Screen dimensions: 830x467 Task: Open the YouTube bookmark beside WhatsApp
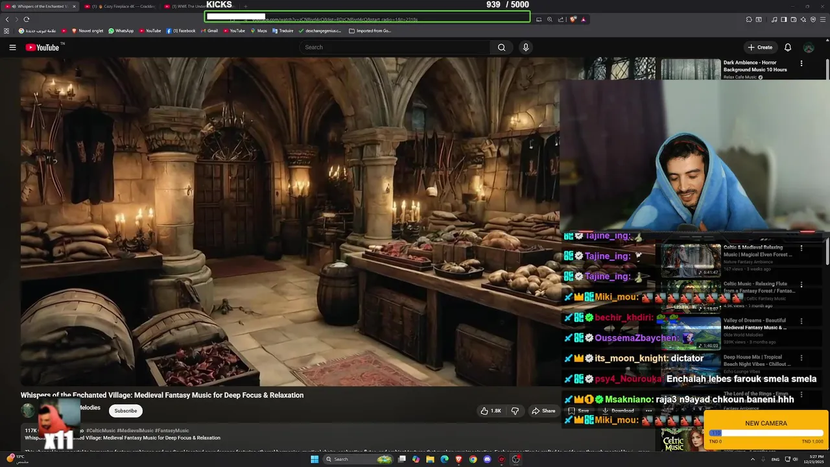click(x=150, y=30)
